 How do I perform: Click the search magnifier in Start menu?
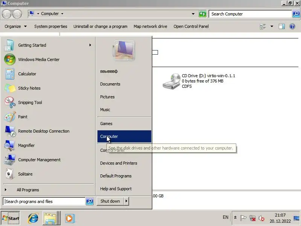tap(90, 201)
